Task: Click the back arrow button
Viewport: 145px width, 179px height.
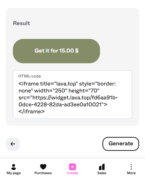Action: coord(13,144)
